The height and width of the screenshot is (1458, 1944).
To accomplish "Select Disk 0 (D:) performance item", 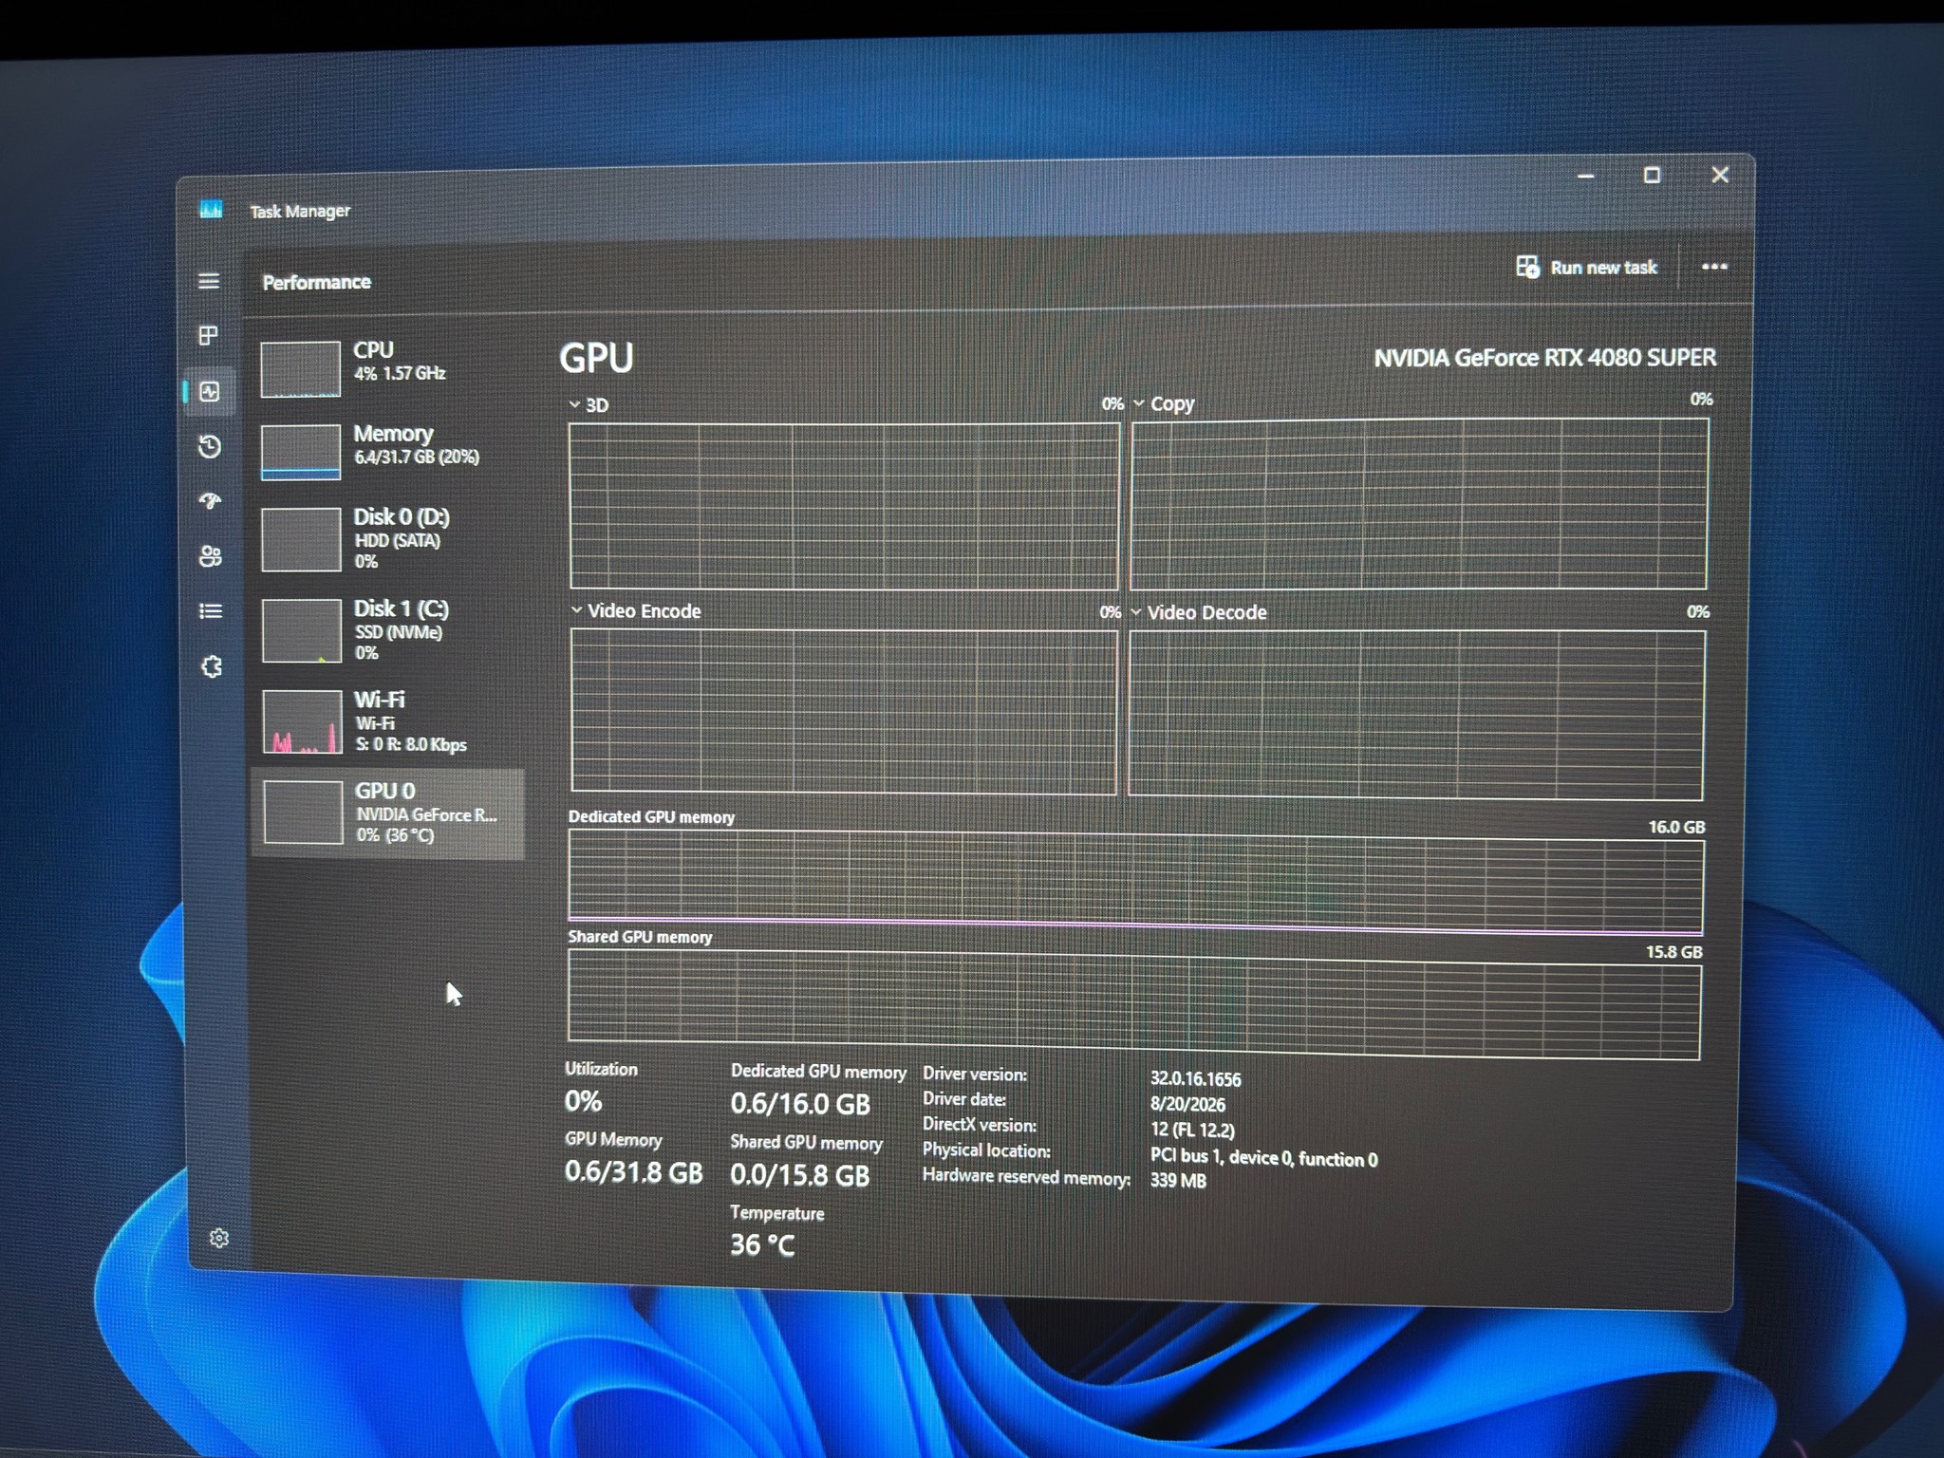I will click(388, 539).
